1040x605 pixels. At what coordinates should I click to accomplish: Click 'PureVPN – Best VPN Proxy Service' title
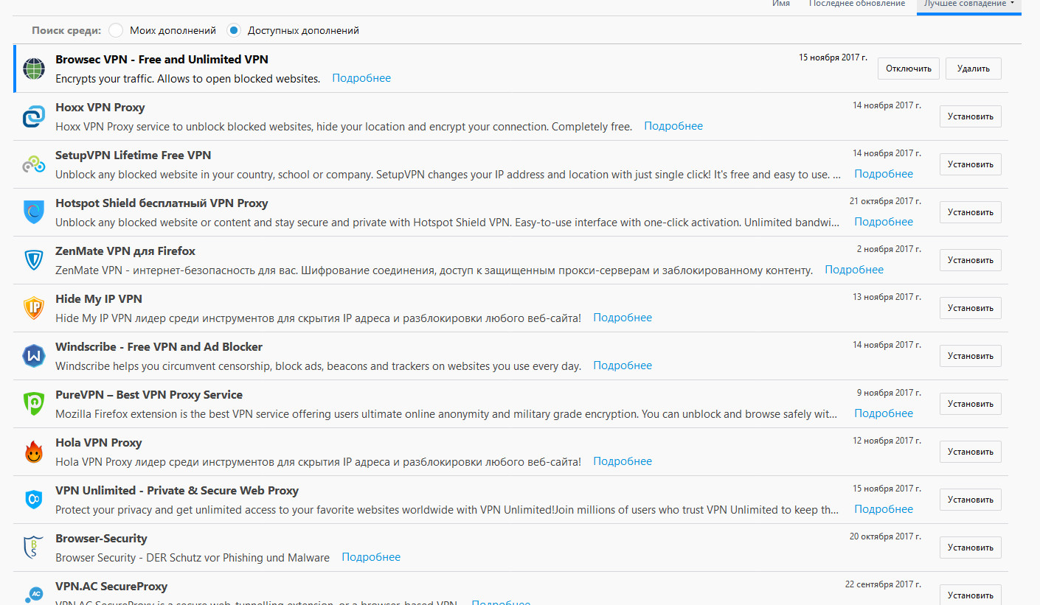coord(149,394)
